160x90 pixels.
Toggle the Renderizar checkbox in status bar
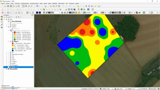[141, 89]
